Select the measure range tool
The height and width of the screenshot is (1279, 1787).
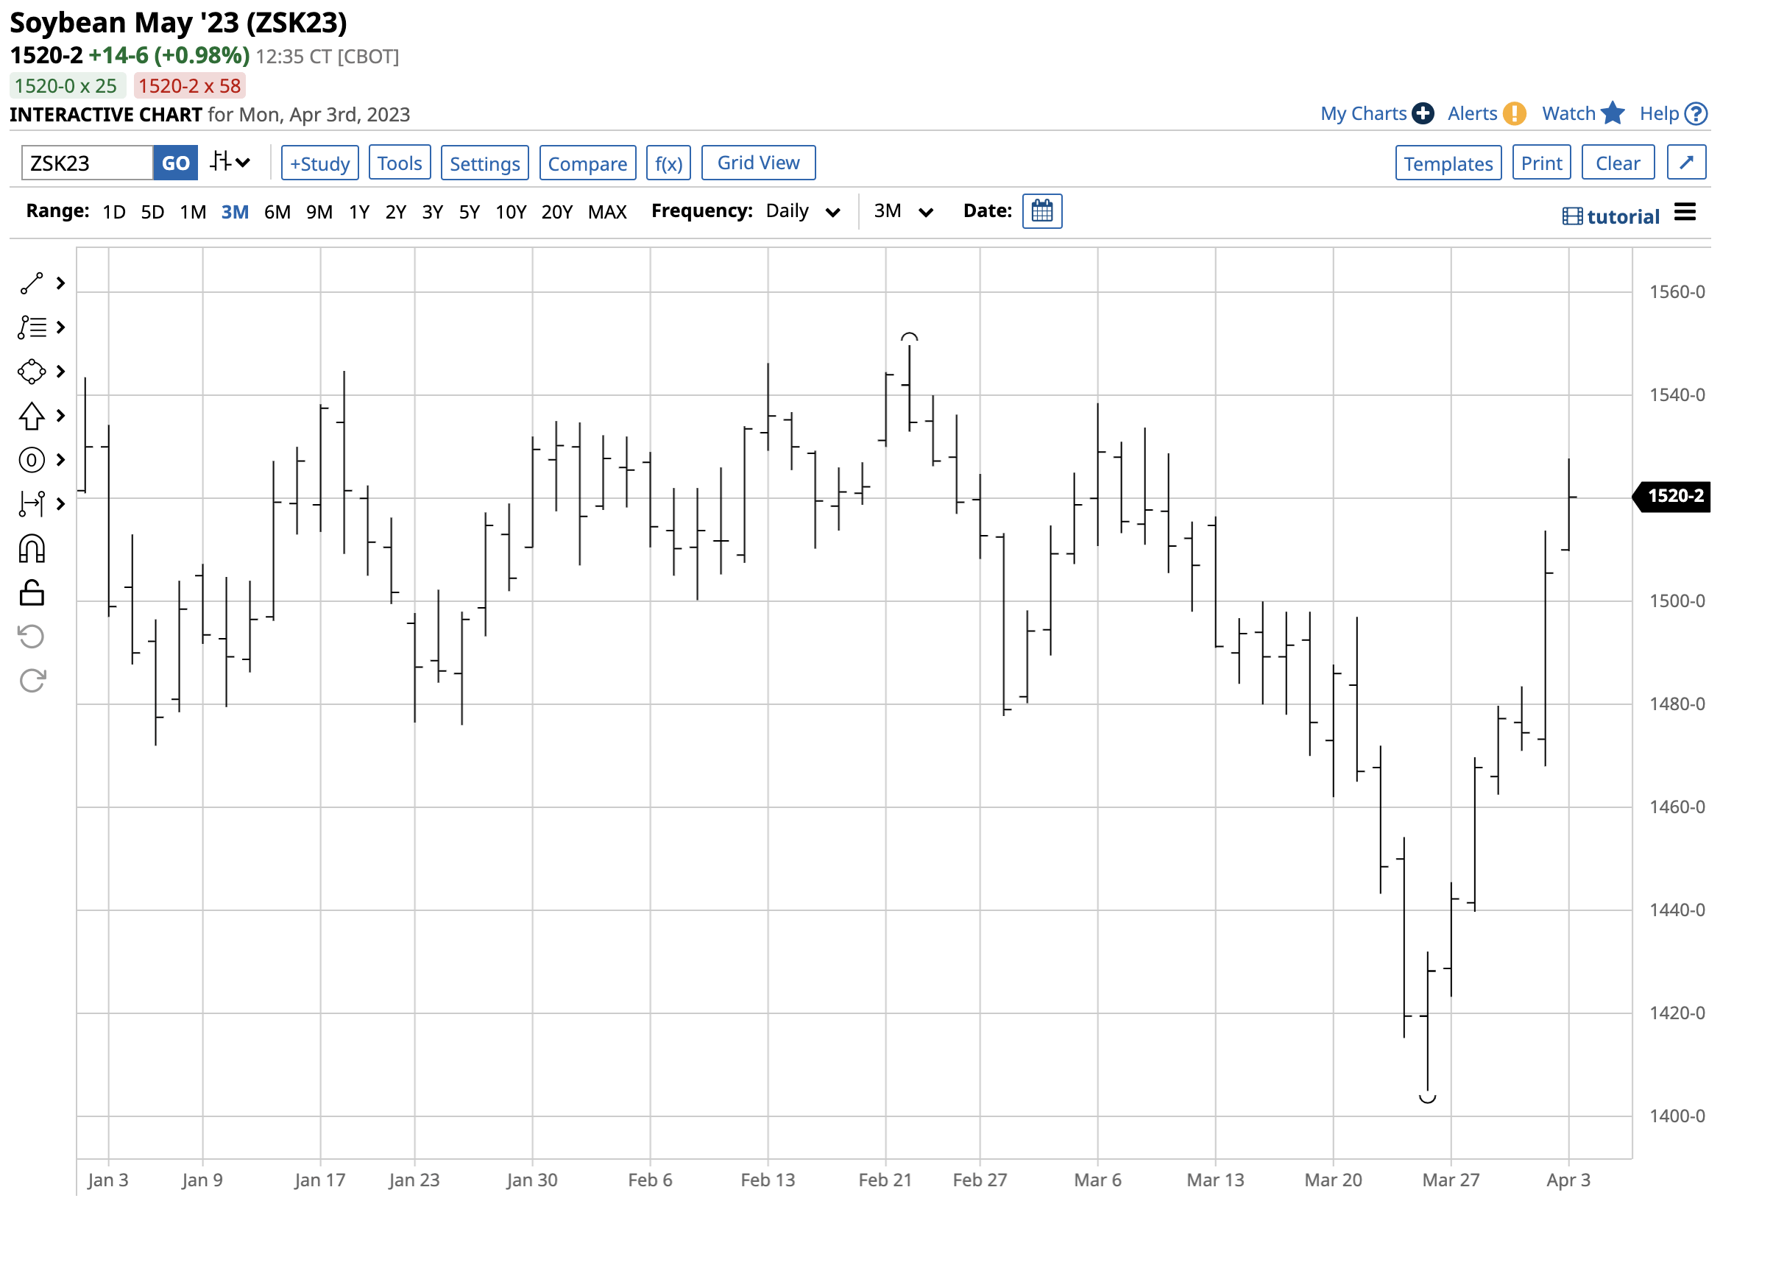32,504
